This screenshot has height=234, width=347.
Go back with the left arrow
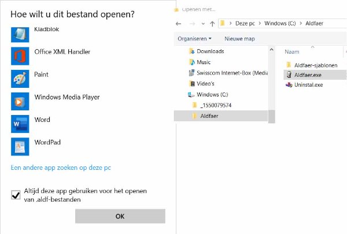tap(179, 24)
